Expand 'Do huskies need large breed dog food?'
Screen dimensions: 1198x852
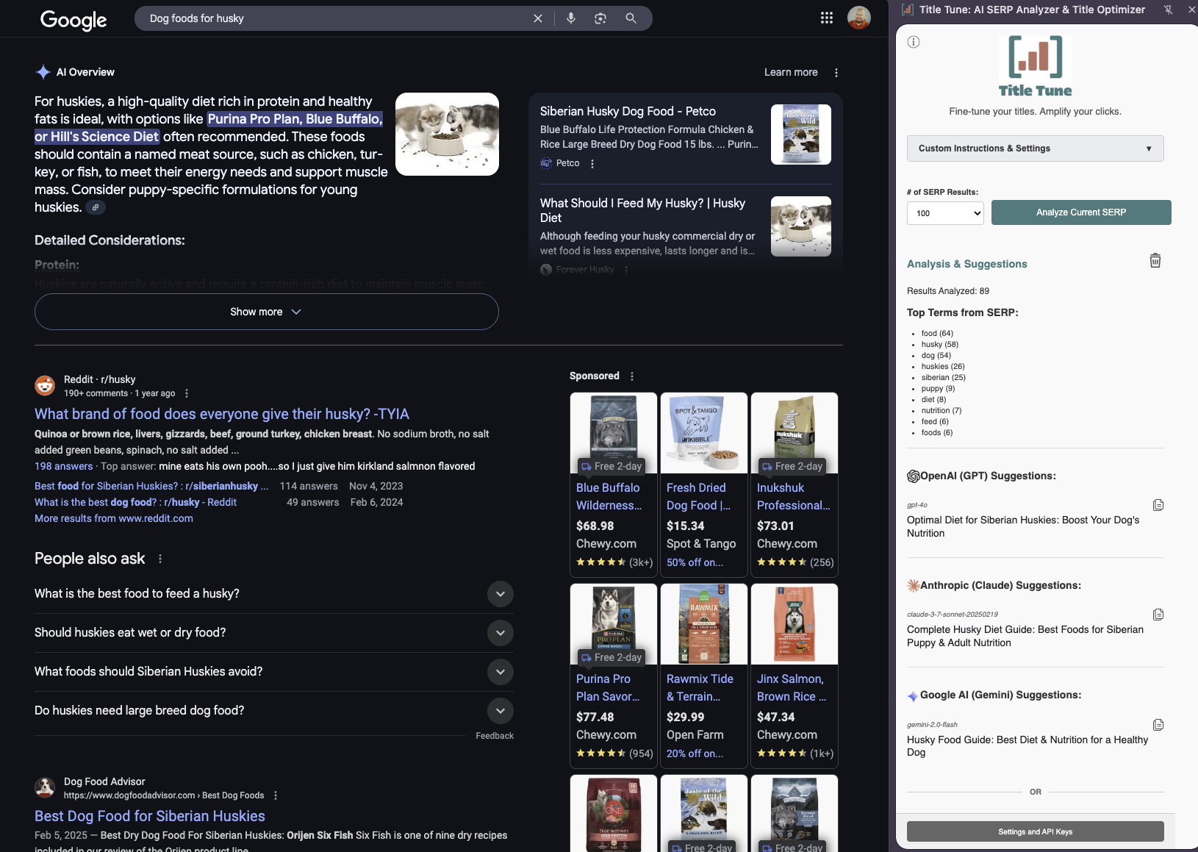pos(273,711)
